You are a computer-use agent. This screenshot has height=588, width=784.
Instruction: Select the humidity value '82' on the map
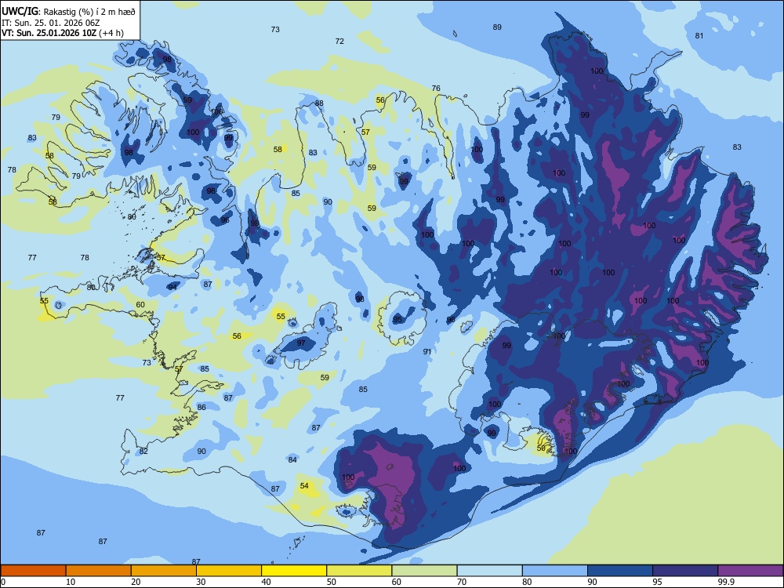[x=143, y=451]
